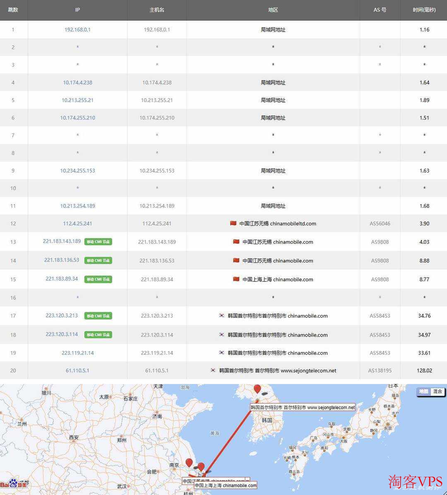Click the AS 号 column header

coord(380,10)
